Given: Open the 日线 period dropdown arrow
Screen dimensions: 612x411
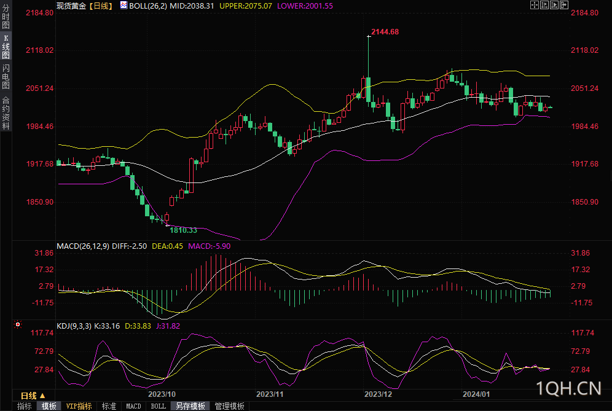Looking at the screenshot, I should click(x=42, y=396).
